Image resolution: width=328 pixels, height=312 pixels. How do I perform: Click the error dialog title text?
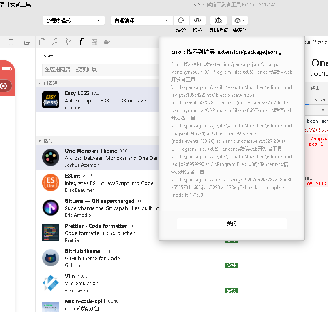226,52
